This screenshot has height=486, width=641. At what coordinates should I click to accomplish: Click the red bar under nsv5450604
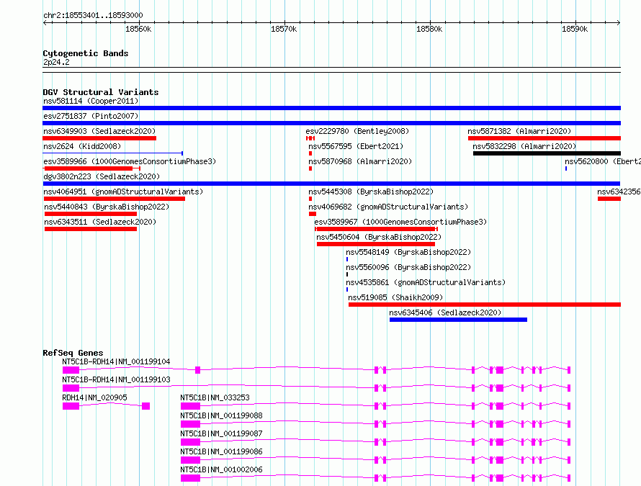pos(376,244)
